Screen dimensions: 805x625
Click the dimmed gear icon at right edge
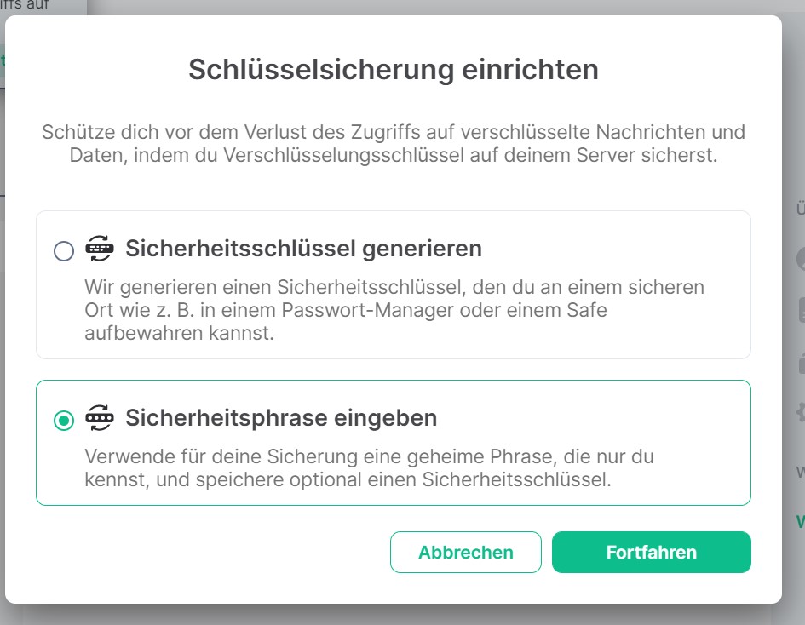pyautogui.click(x=801, y=413)
